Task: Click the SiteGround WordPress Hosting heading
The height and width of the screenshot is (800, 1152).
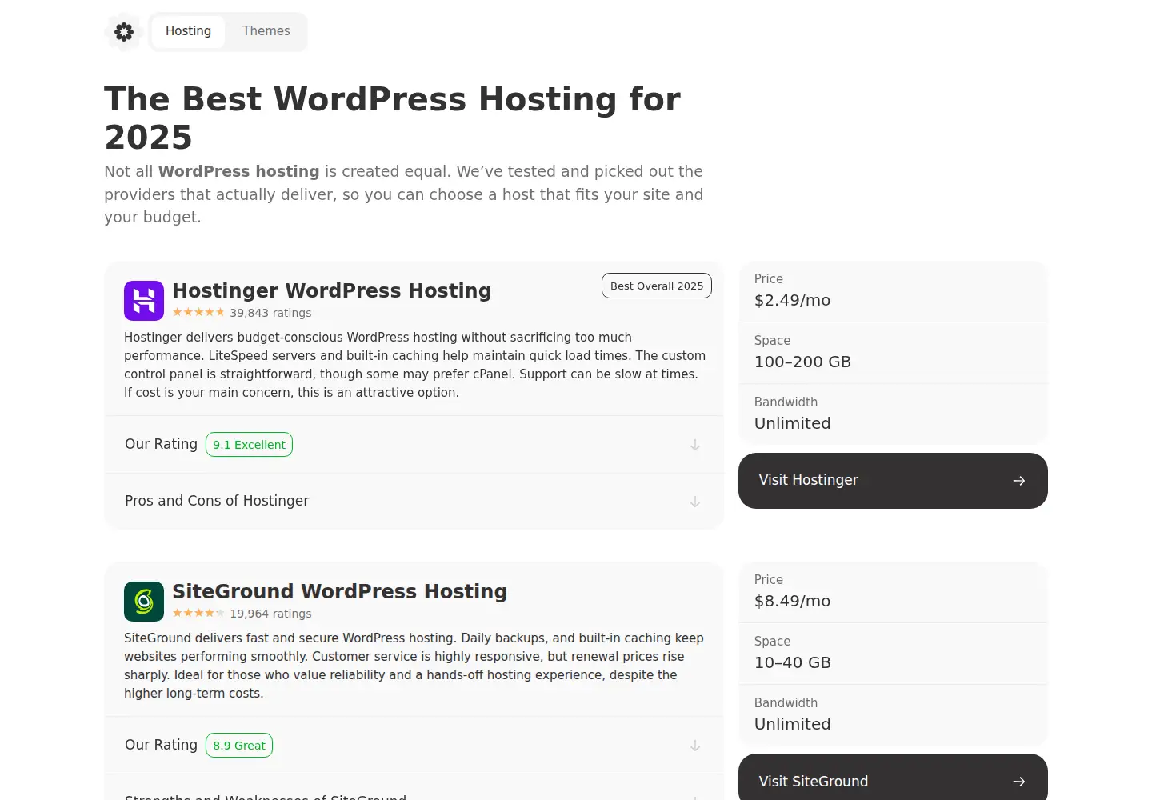Action: point(340,591)
